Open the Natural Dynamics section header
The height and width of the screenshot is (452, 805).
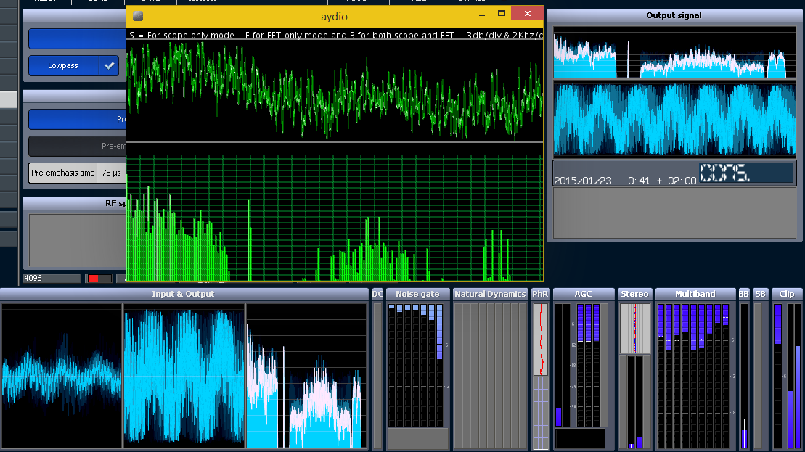point(490,294)
